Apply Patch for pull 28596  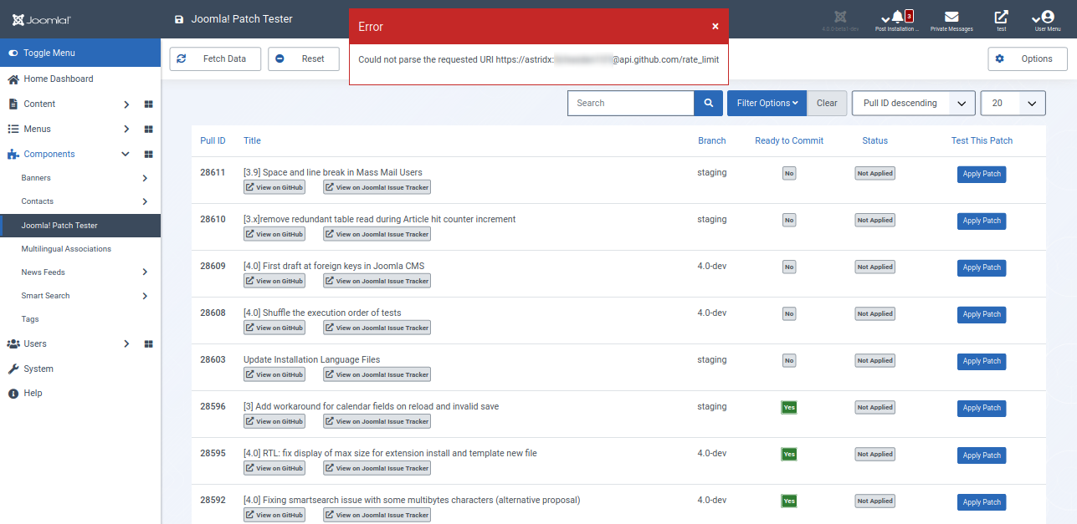pyautogui.click(x=982, y=409)
